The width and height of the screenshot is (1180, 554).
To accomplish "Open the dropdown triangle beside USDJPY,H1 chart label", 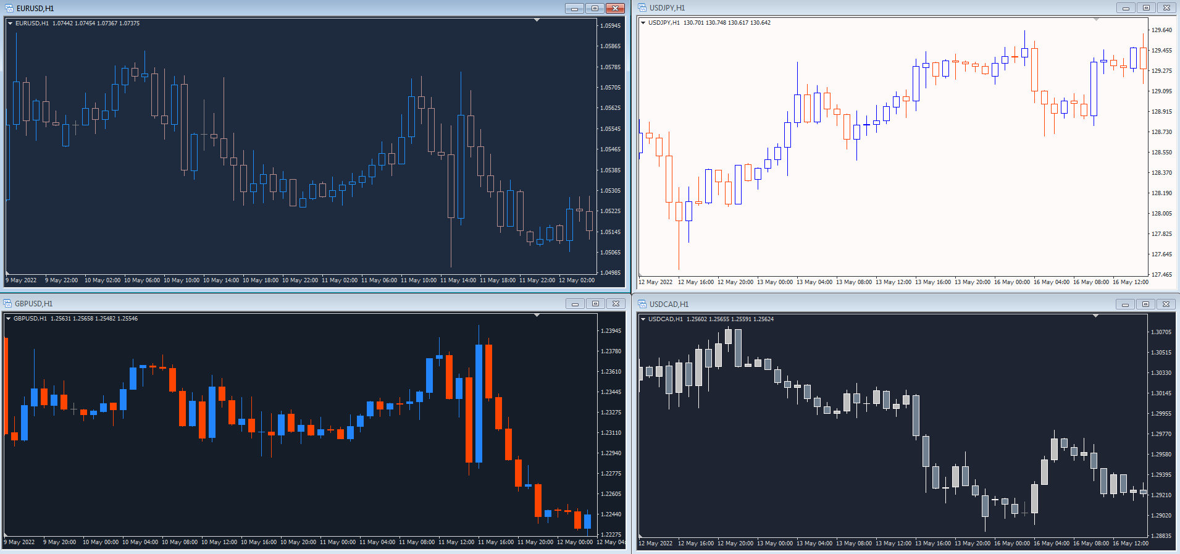I will [643, 23].
